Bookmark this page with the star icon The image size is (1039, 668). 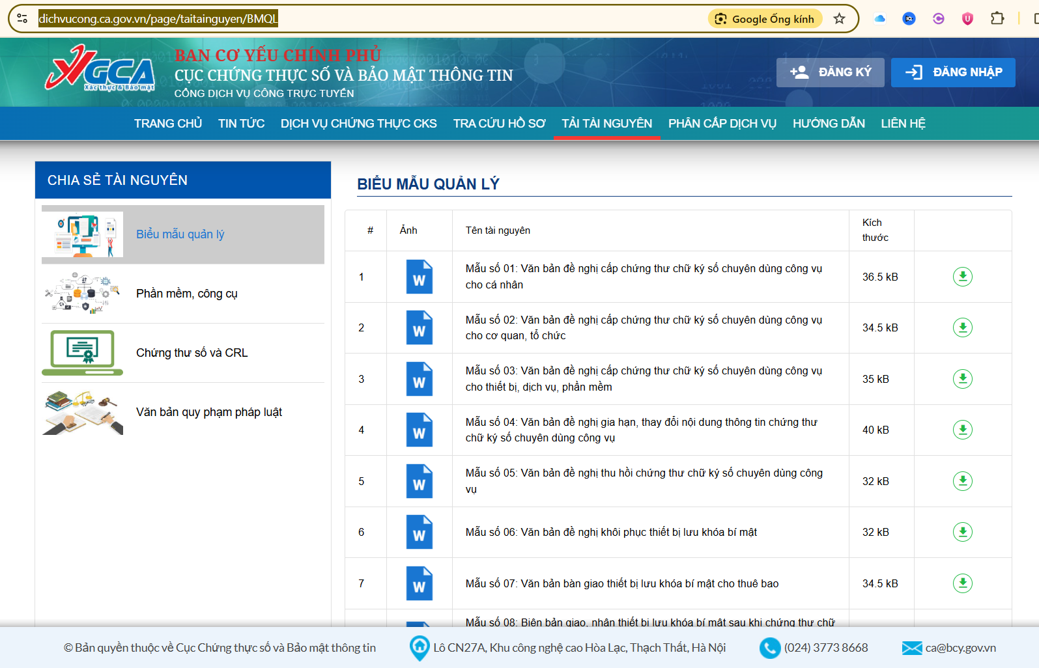tap(839, 19)
